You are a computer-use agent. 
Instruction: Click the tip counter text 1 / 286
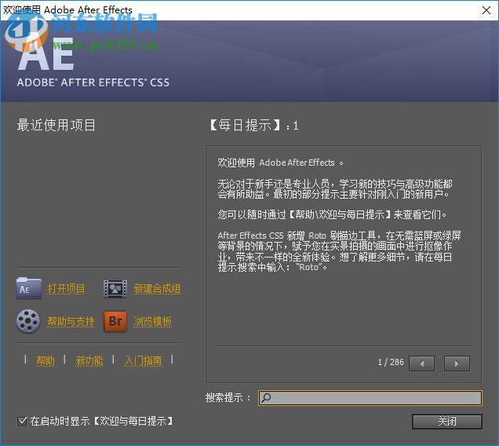(x=391, y=363)
